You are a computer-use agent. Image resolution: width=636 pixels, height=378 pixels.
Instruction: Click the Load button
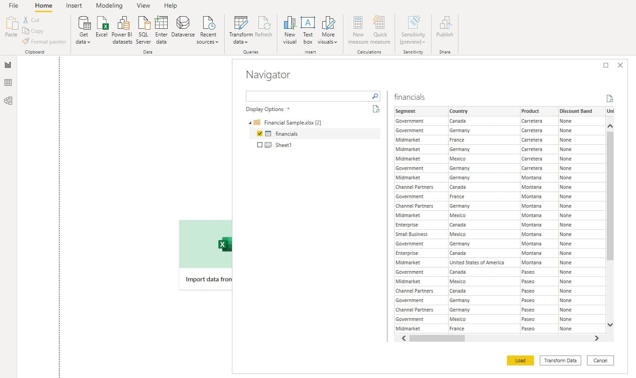coord(520,360)
